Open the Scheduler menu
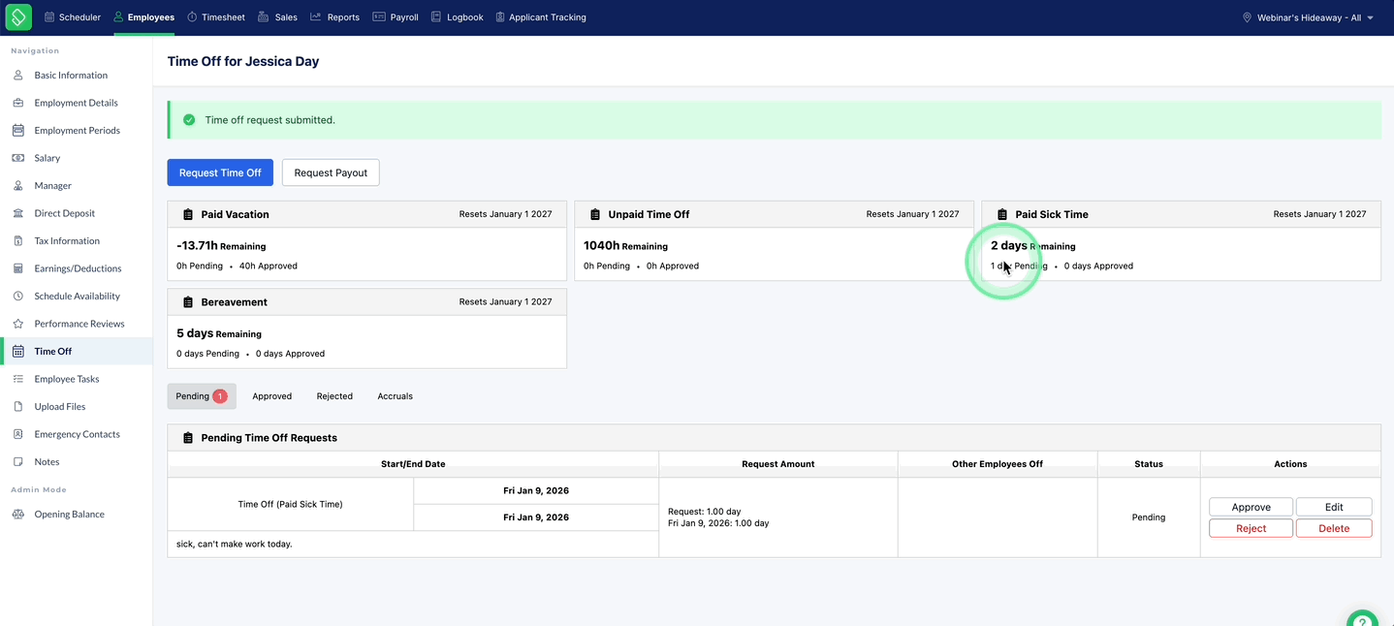1394x626 pixels. point(73,17)
